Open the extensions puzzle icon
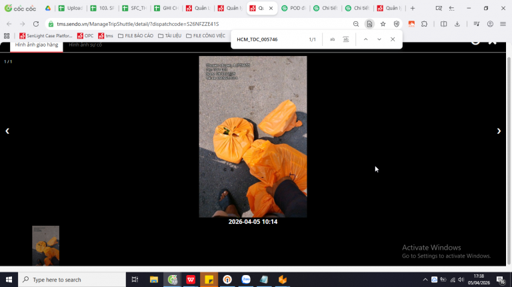Viewport: 512px width, 287px height. pyautogui.click(x=424, y=24)
